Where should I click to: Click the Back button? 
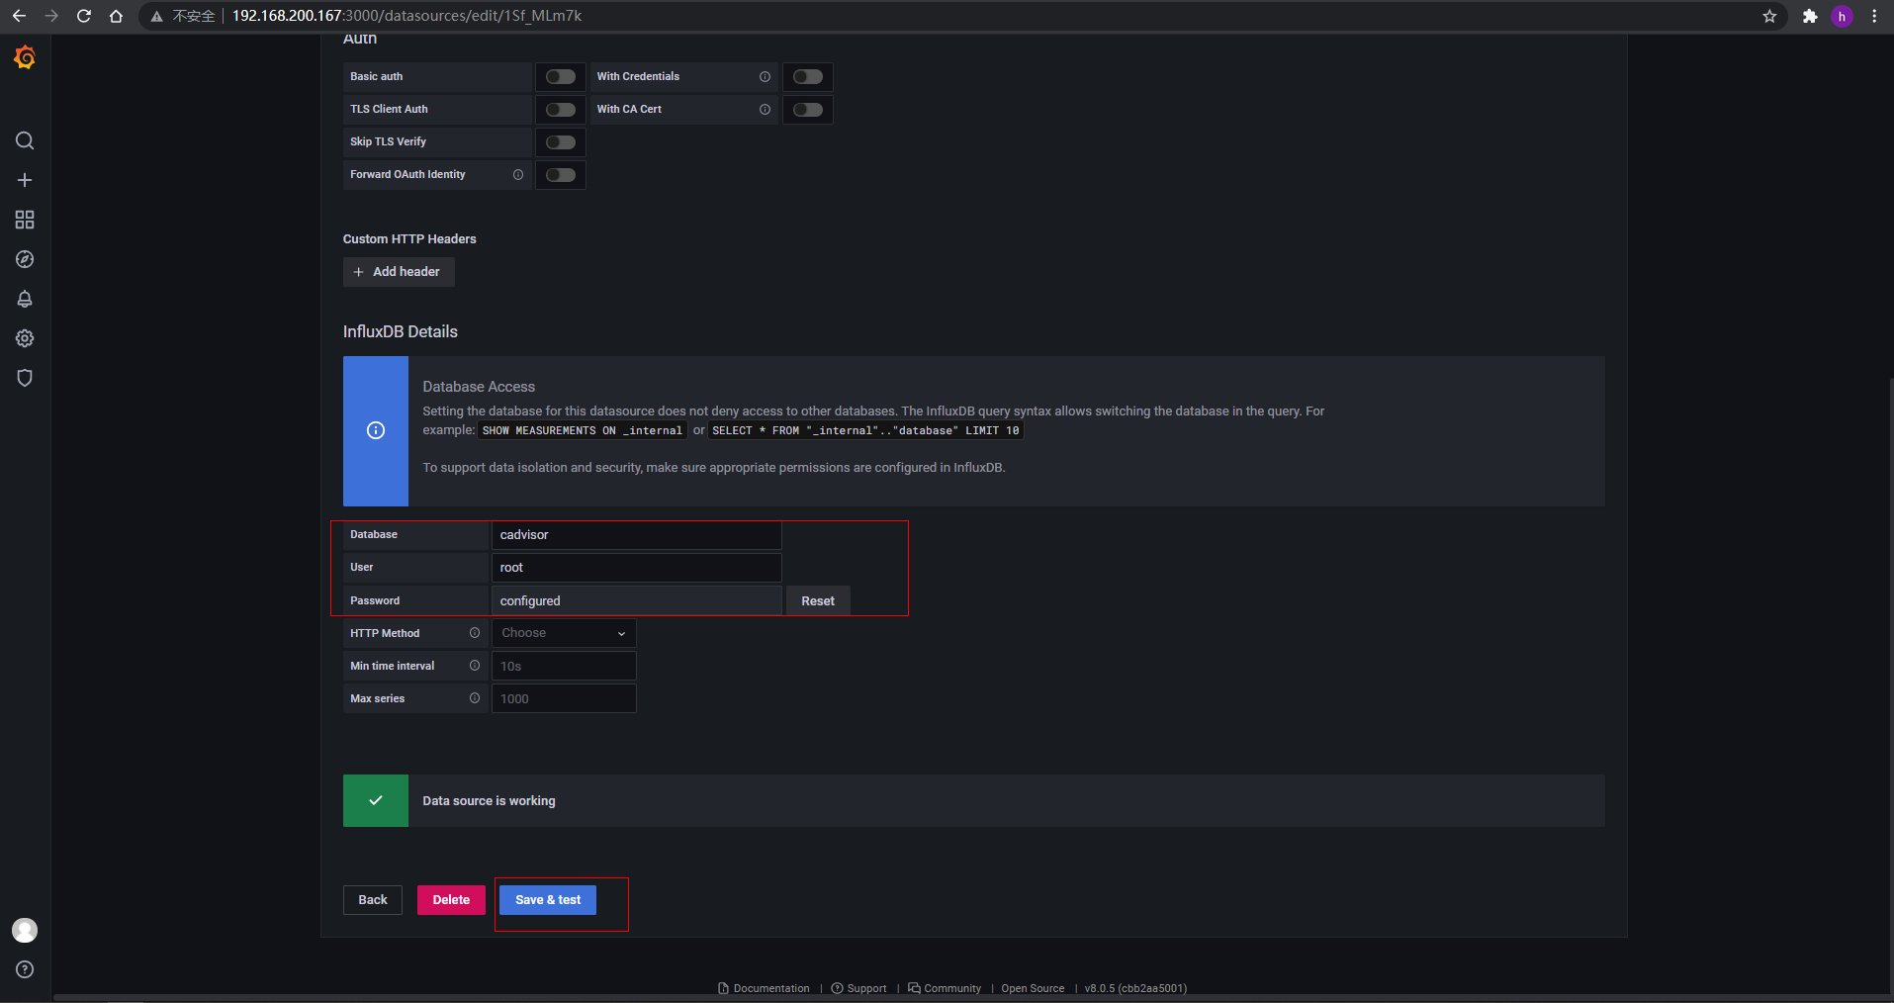click(x=373, y=900)
